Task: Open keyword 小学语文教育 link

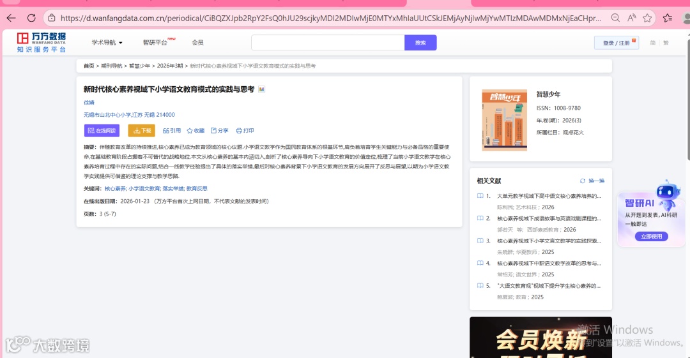Action: click(144, 189)
